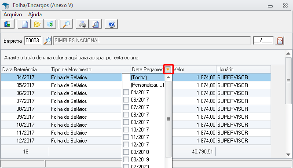
Task: Click the toolbar magnifier search icon
Action: tap(66, 24)
